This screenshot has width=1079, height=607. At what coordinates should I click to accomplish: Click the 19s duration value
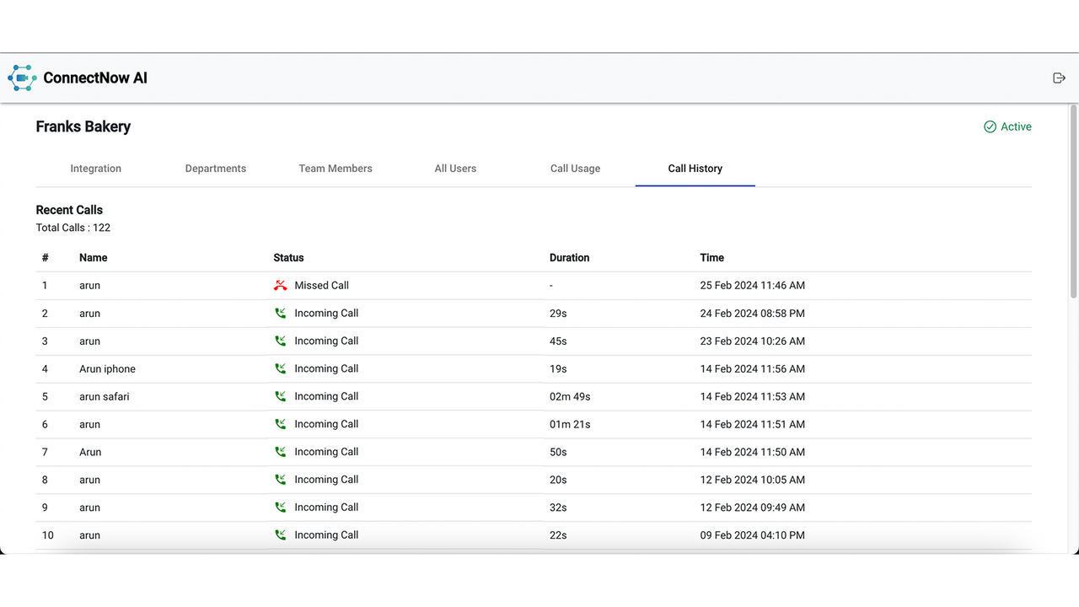click(x=558, y=369)
